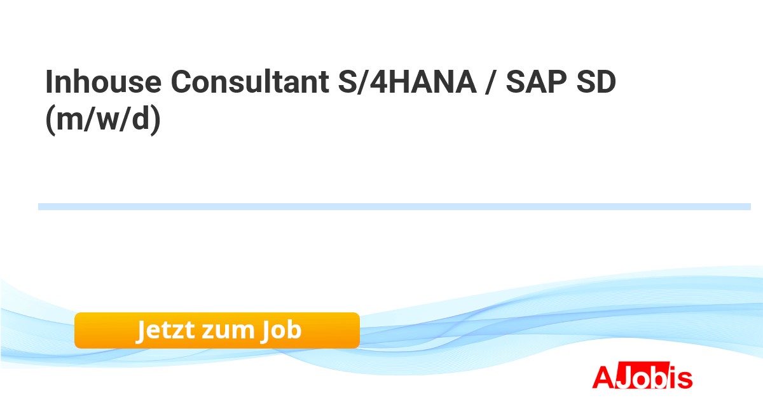Click the word "Job" on the orange button
This screenshot has width=763, height=400.
click(280, 330)
